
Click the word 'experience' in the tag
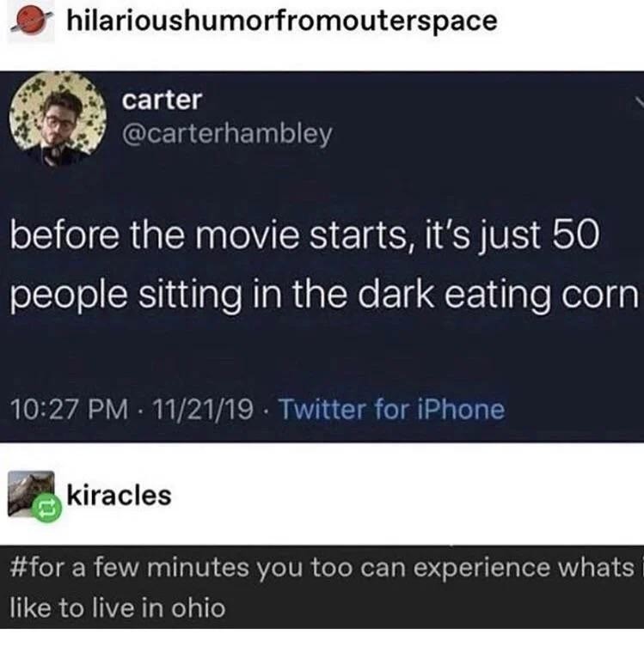[481, 568]
